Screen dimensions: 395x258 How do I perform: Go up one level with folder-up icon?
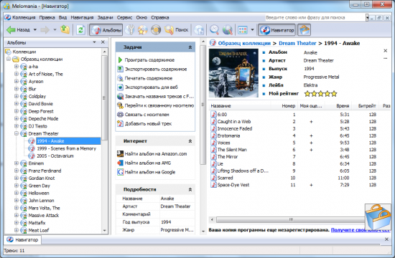coord(65,30)
